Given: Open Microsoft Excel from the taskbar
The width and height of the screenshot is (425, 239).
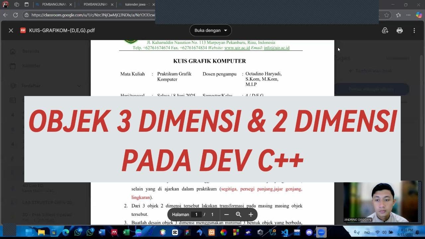Looking at the screenshot, I should [x=126, y=232].
